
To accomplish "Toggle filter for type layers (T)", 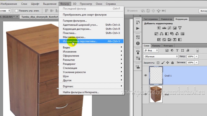I will (177, 50).
